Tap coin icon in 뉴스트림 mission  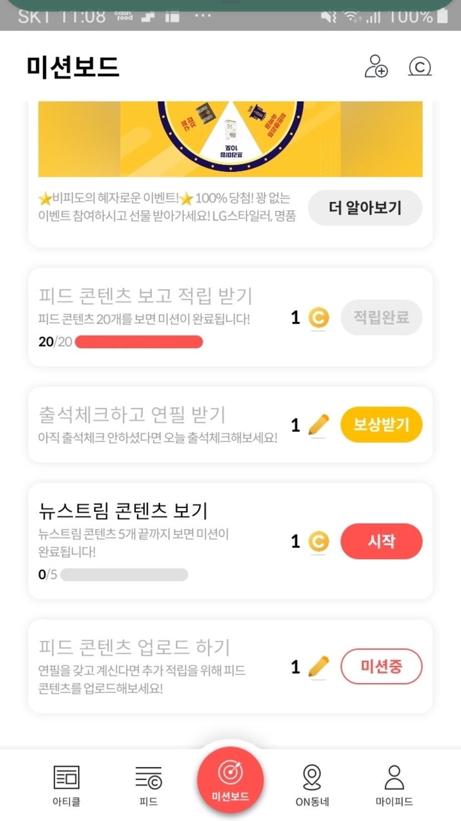(318, 542)
